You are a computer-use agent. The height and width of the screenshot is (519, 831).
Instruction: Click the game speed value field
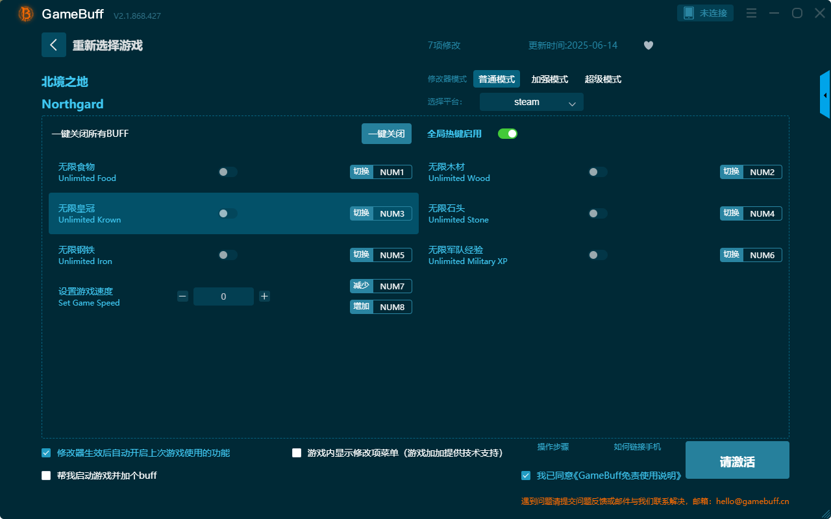(223, 296)
